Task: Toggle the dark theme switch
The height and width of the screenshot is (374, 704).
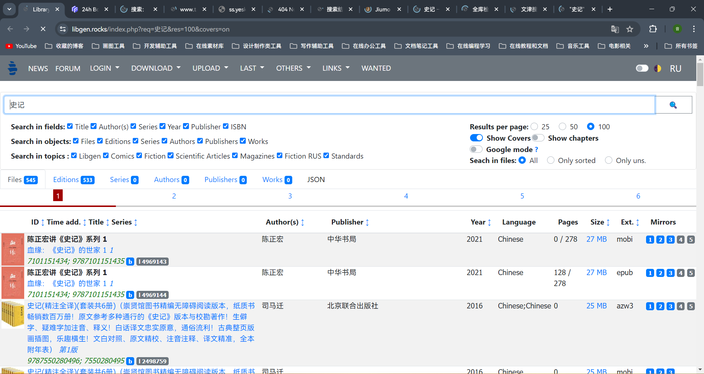Action: click(642, 68)
